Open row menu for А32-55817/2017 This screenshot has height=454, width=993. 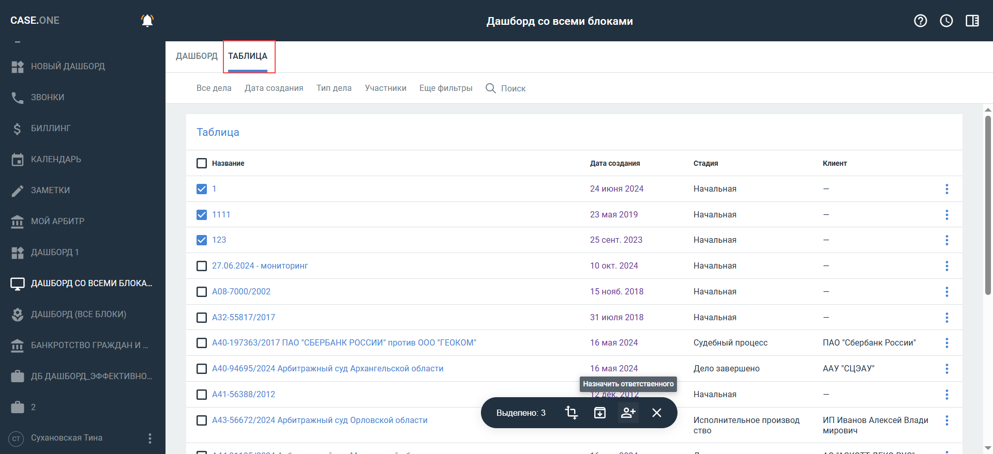coord(947,318)
